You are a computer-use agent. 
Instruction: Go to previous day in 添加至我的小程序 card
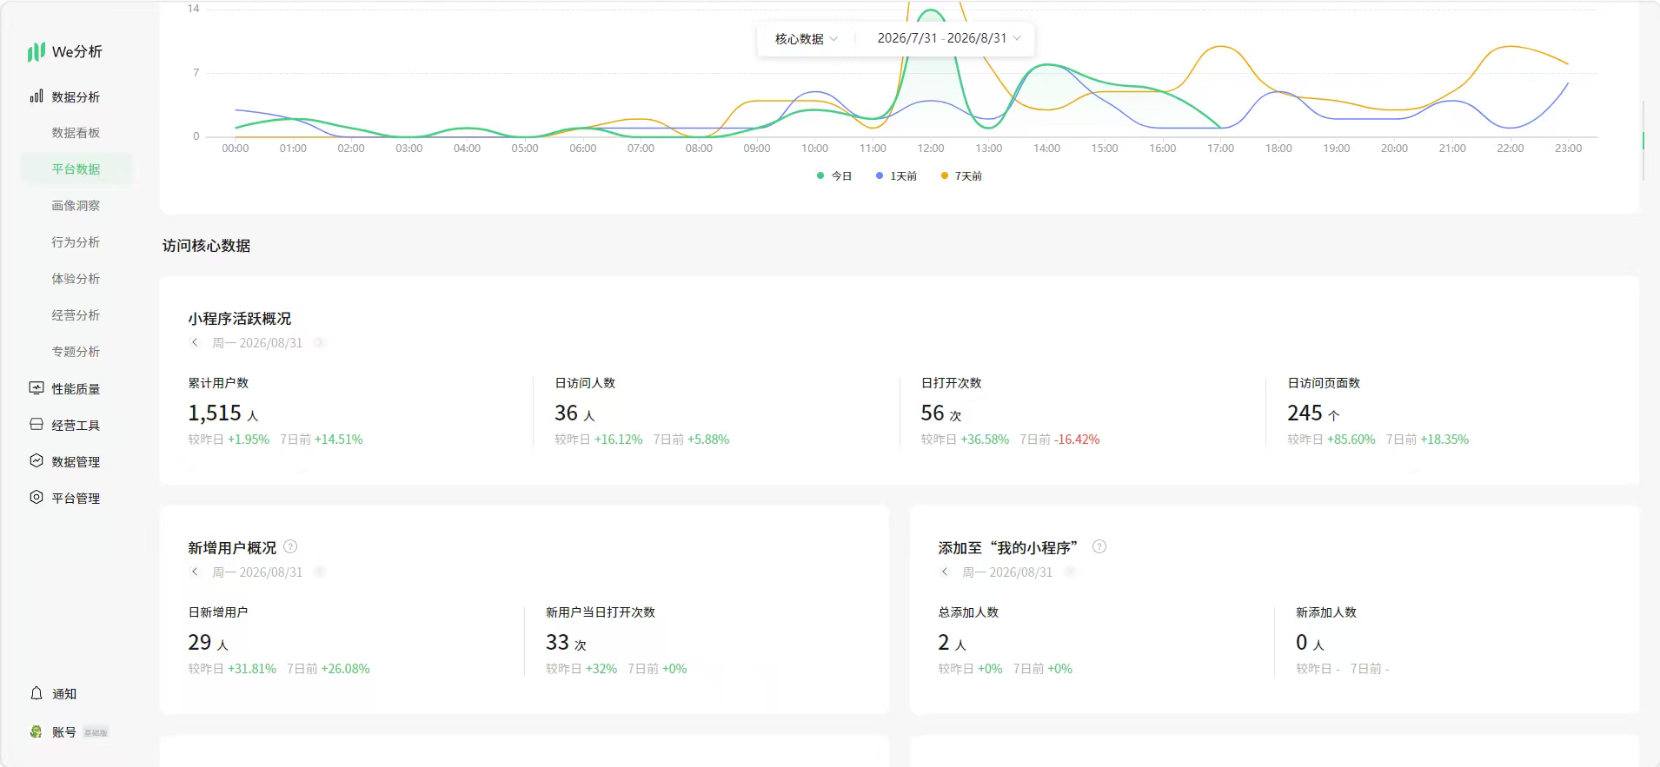pyautogui.click(x=945, y=572)
